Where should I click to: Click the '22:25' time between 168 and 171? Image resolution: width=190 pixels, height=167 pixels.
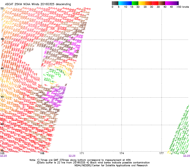72,156
